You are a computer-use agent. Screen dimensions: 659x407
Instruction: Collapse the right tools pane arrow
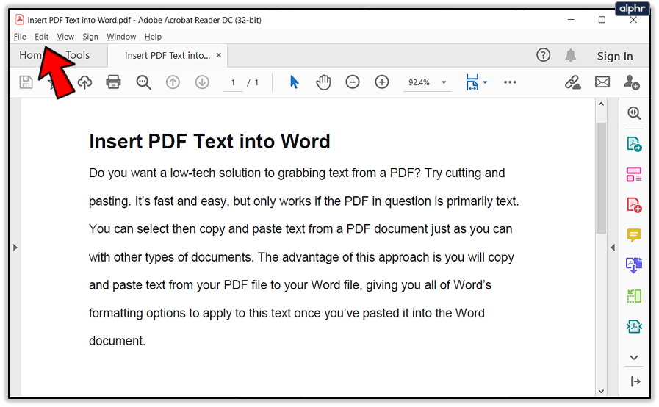point(613,248)
